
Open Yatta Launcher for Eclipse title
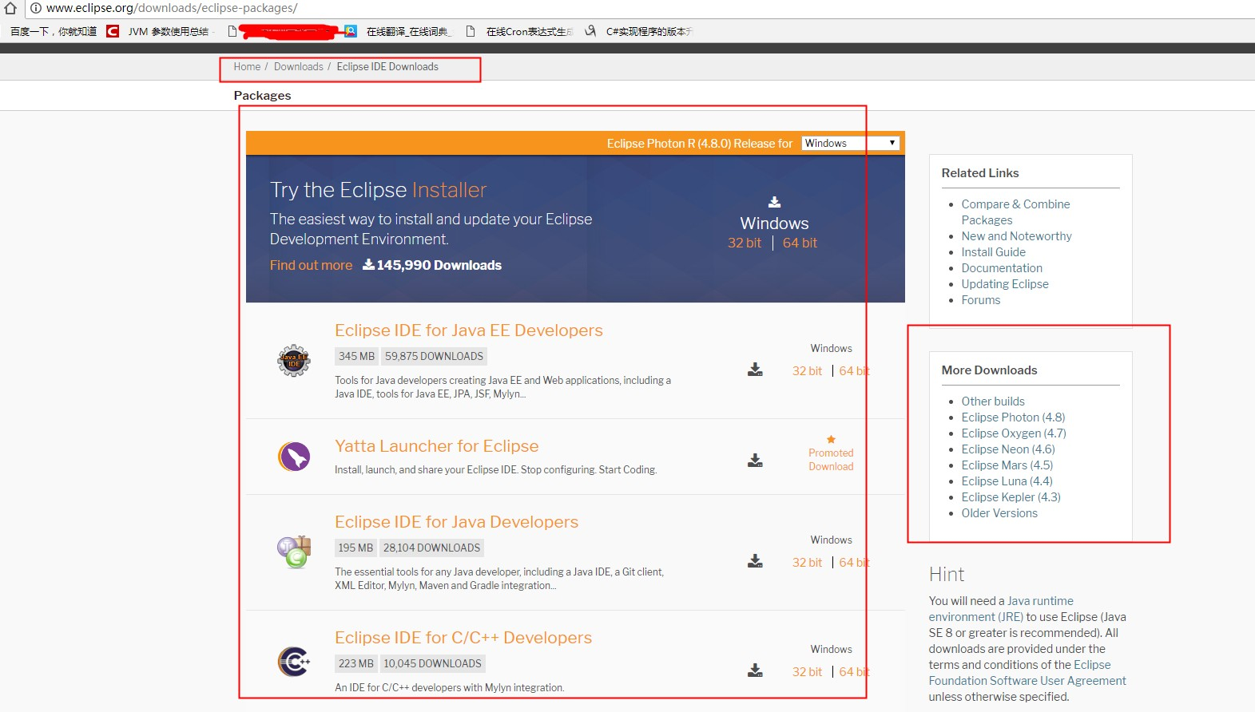(x=437, y=446)
